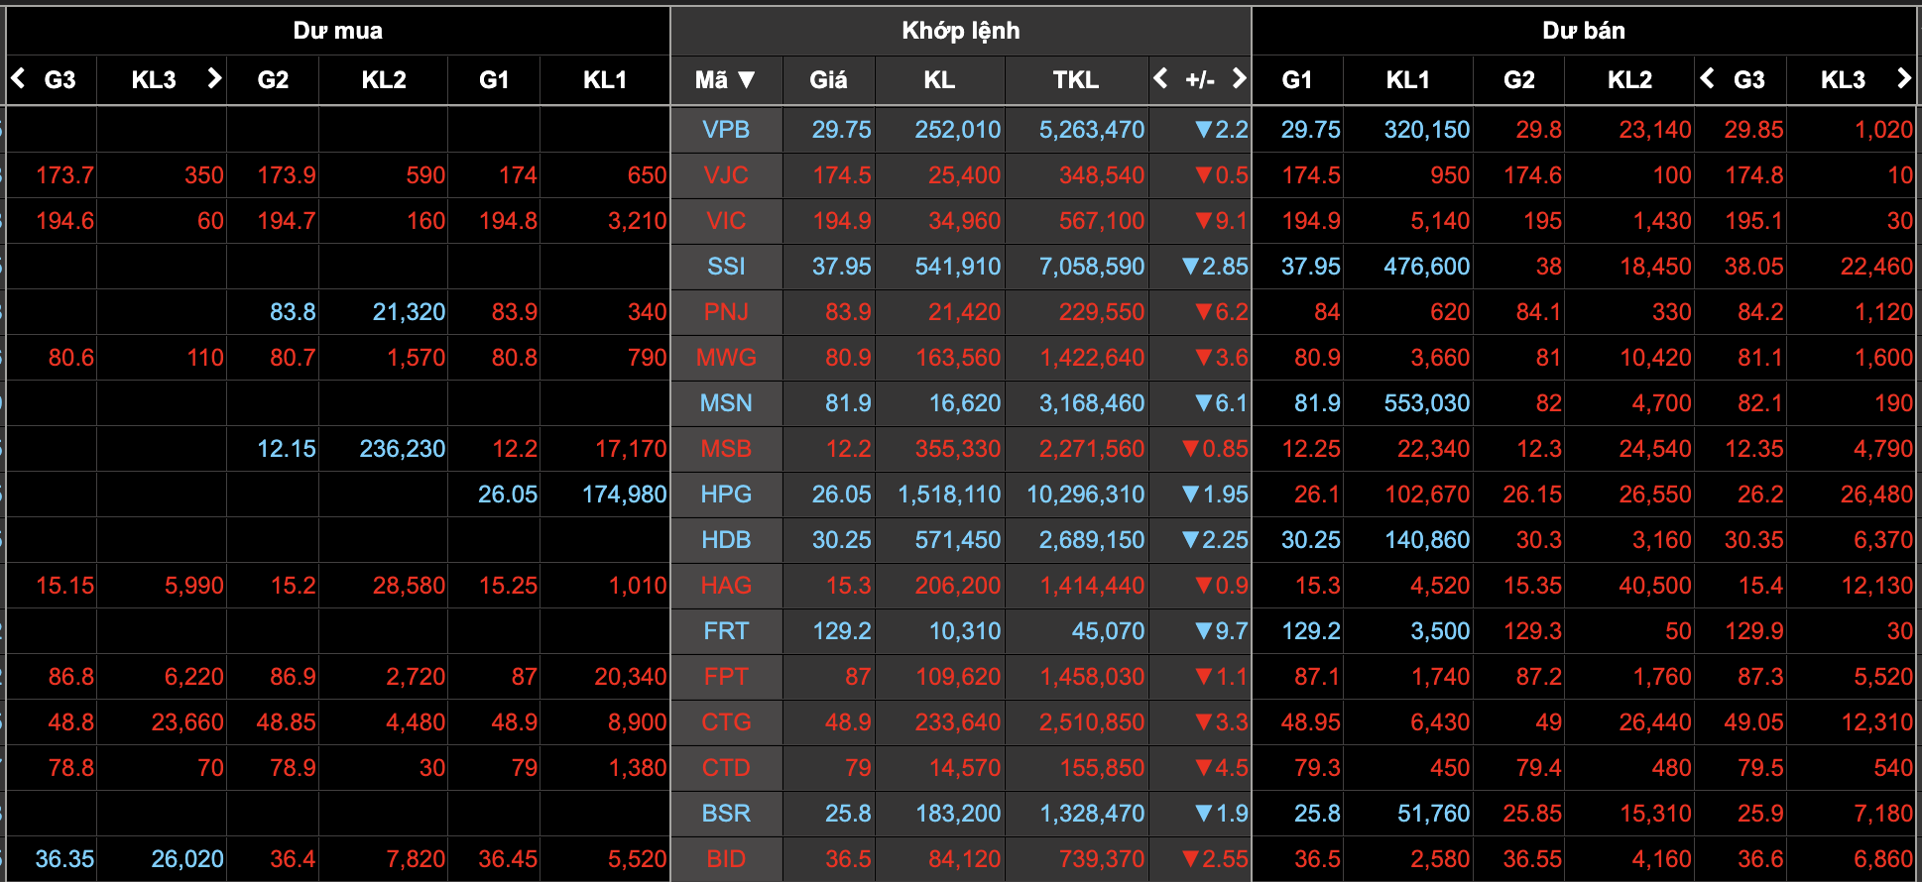Click the Giá column header
Screen dimensions: 1922x882
point(828,79)
